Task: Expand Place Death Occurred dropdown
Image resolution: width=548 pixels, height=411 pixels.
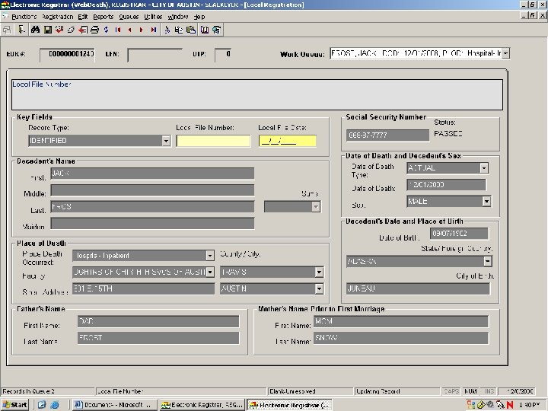Action: point(210,256)
